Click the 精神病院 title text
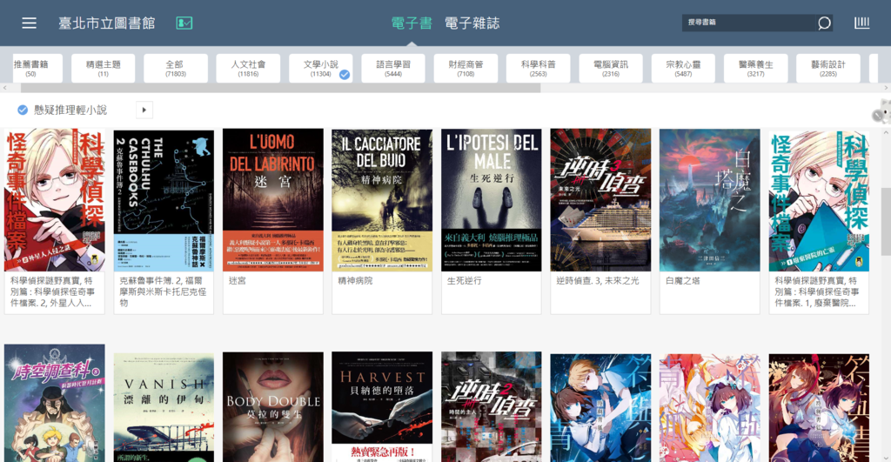This screenshot has width=891, height=462. pyautogui.click(x=355, y=281)
